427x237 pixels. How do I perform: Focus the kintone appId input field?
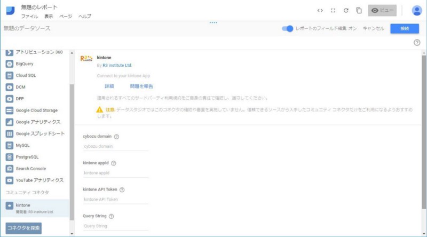[115, 173]
